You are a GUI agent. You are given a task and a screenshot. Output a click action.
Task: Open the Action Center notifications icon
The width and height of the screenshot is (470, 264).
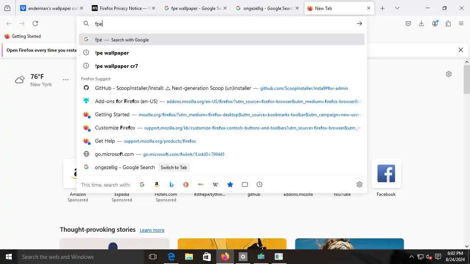pos(438,257)
